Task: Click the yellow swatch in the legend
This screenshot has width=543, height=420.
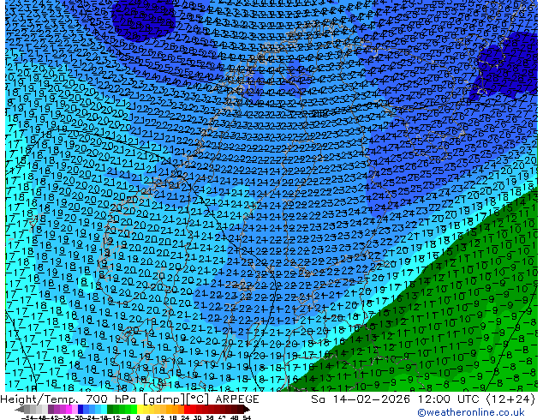Action: point(140,410)
